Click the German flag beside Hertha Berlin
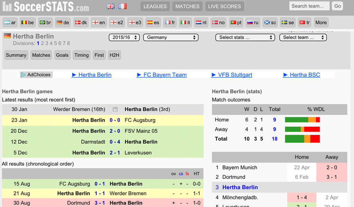The width and height of the screenshot is (354, 207). click(8, 36)
